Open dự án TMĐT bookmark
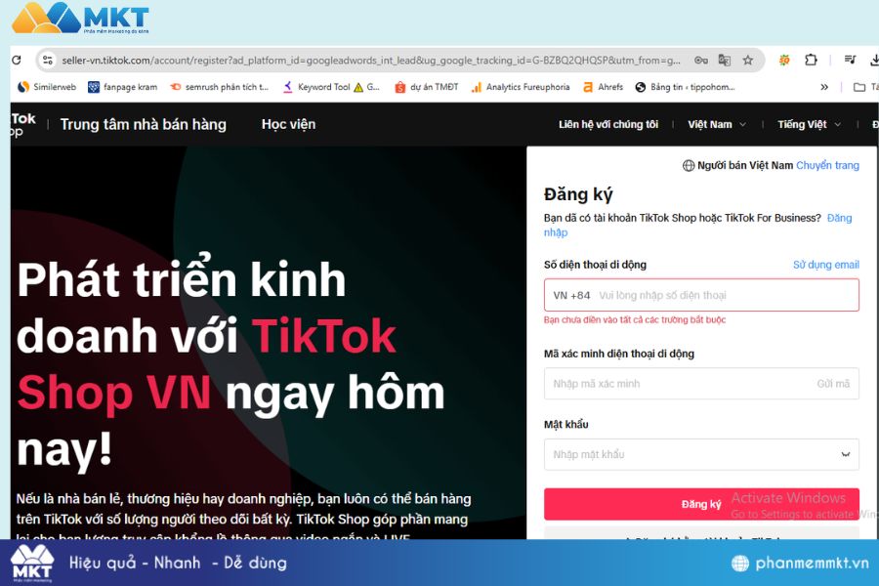 coord(426,87)
